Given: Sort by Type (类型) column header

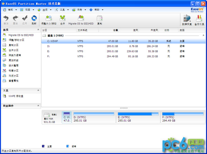Looking at the screenshot, I should pos(192,30).
